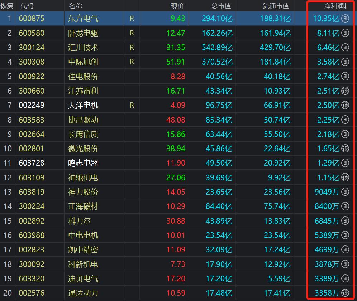Select stock code 300124

[32, 47]
